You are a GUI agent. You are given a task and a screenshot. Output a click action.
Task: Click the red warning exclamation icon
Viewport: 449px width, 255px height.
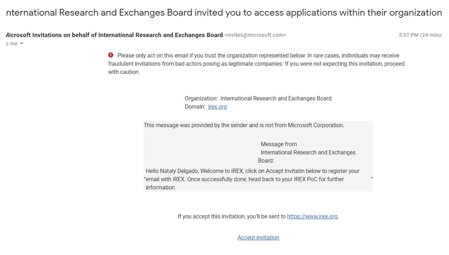(x=111, y=55)
